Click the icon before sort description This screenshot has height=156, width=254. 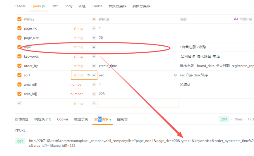coord(176,75)
